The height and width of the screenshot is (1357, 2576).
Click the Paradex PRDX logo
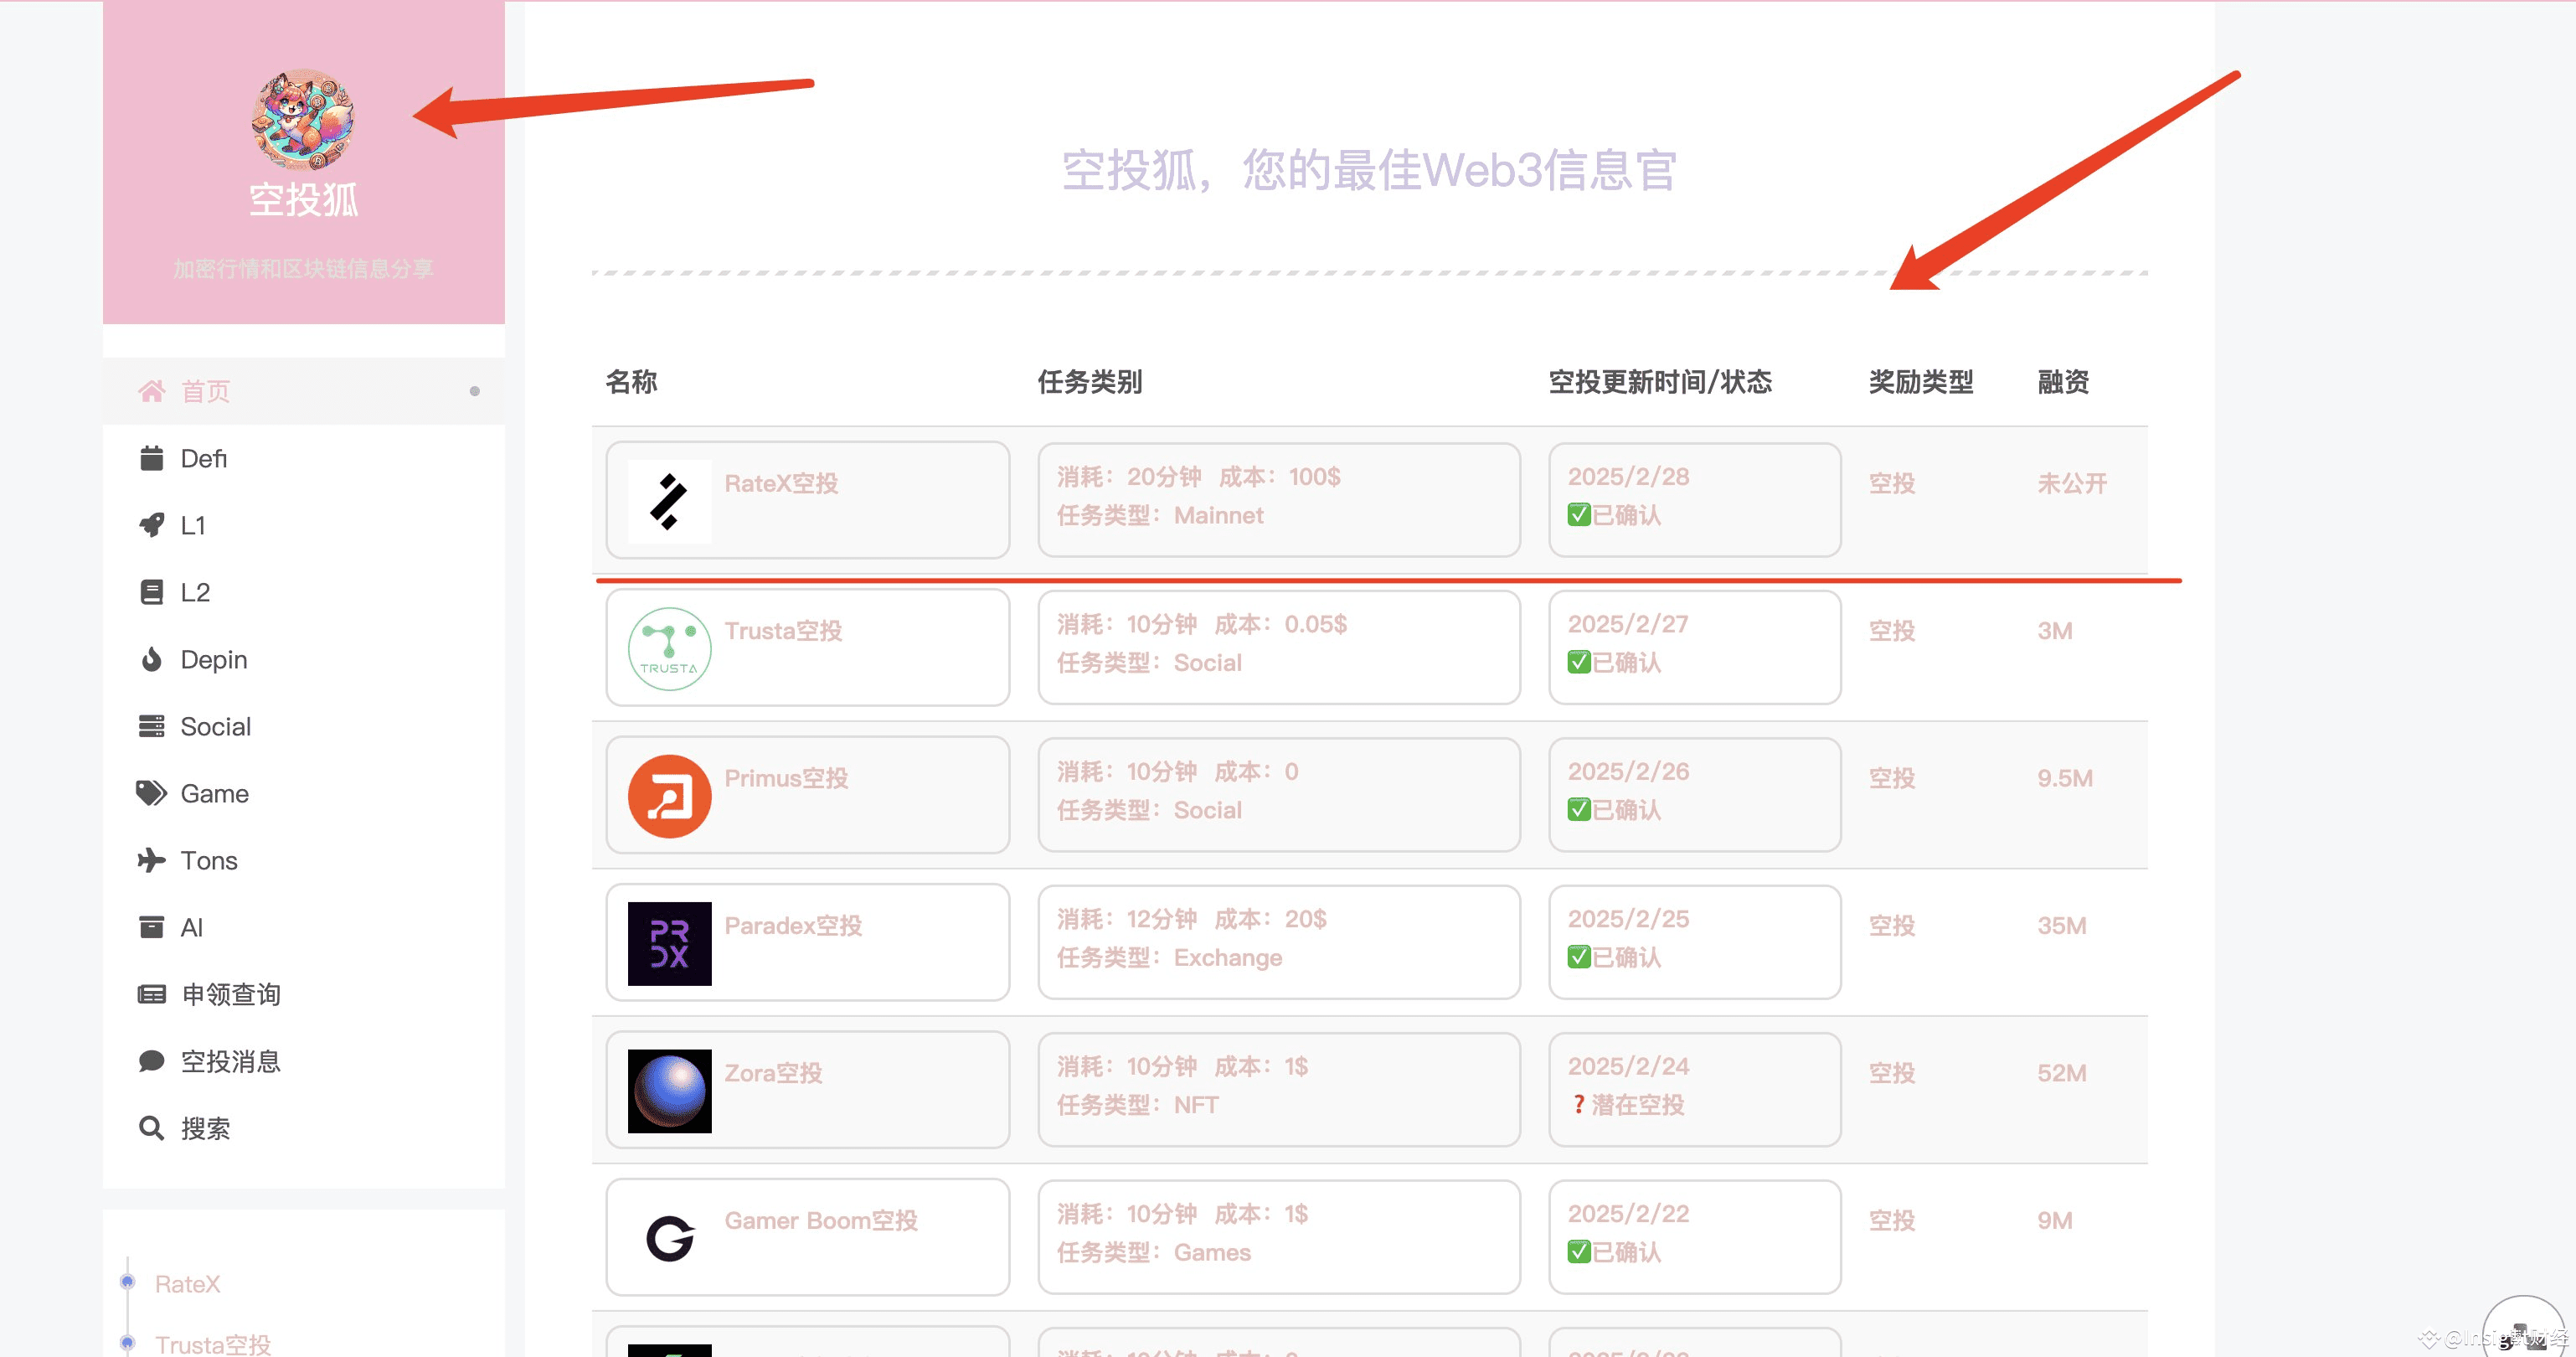[668, 942]
